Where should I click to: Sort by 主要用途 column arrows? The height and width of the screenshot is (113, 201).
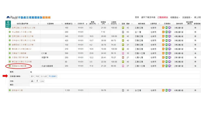click(159, 24)
